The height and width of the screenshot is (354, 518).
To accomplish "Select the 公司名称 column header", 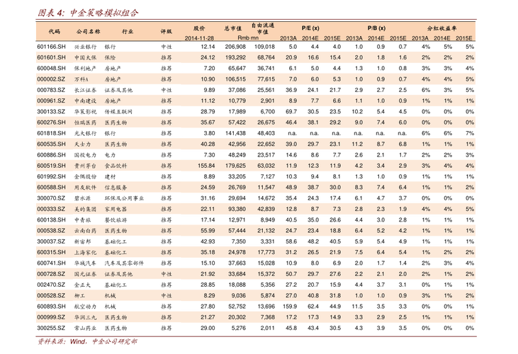I will 88,32.
